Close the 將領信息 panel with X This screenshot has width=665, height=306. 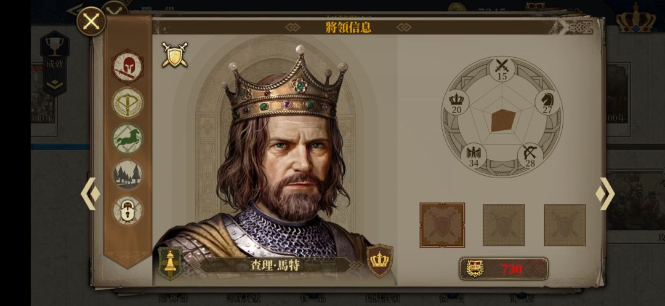(x=91, y=21)
